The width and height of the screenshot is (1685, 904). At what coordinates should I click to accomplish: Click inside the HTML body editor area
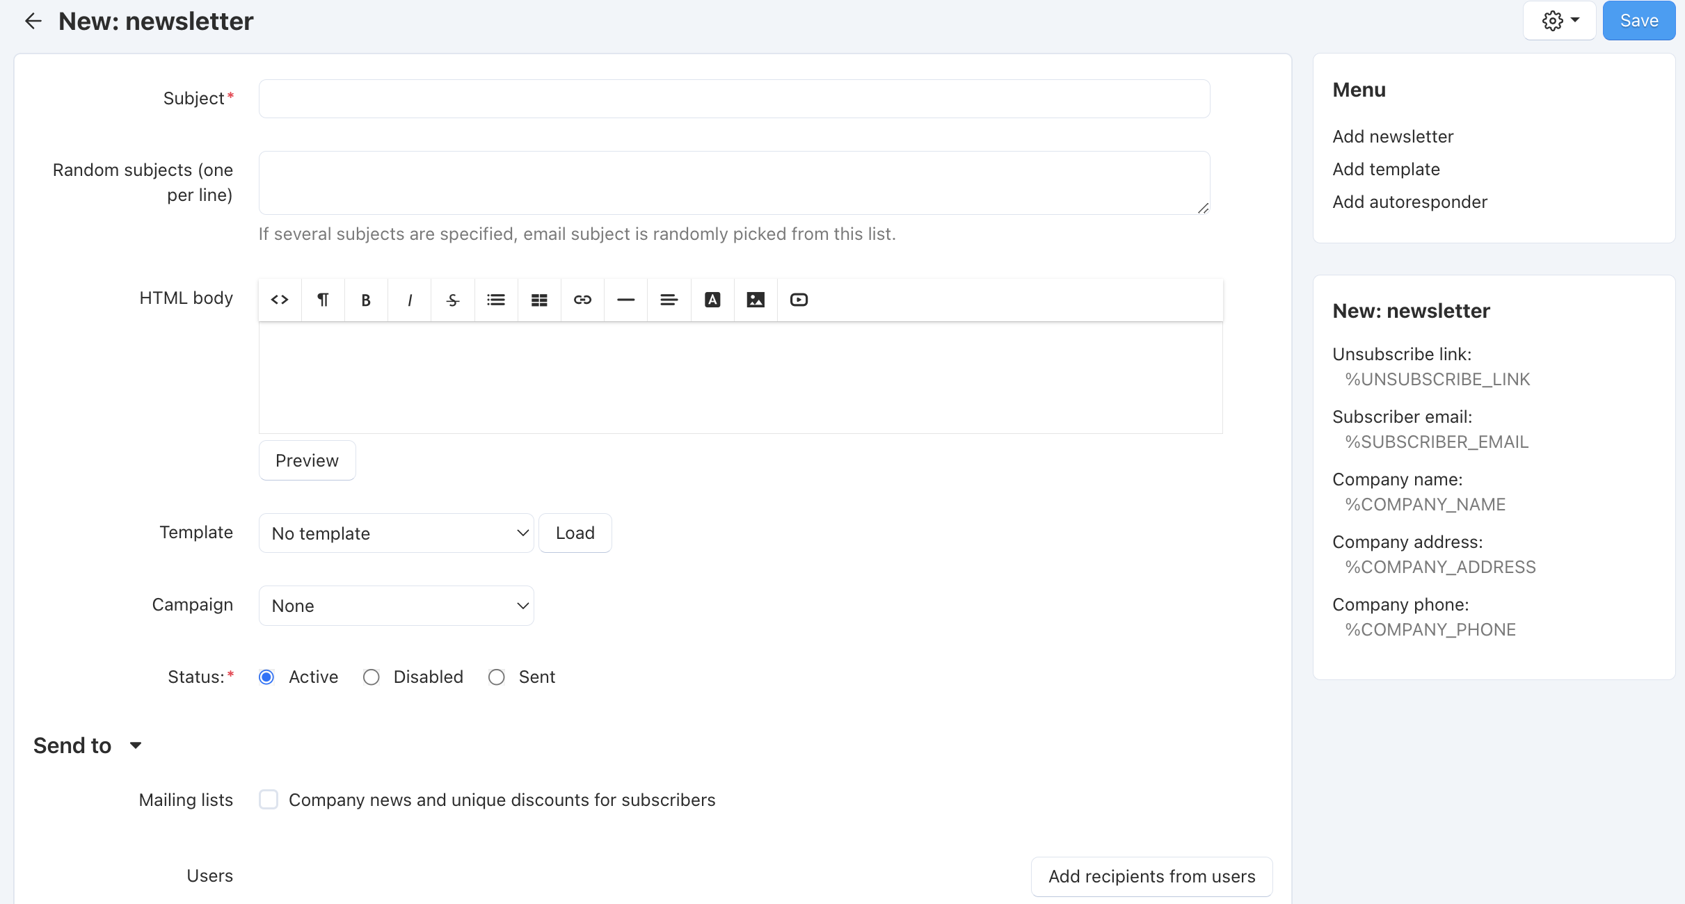click(741, 378)
